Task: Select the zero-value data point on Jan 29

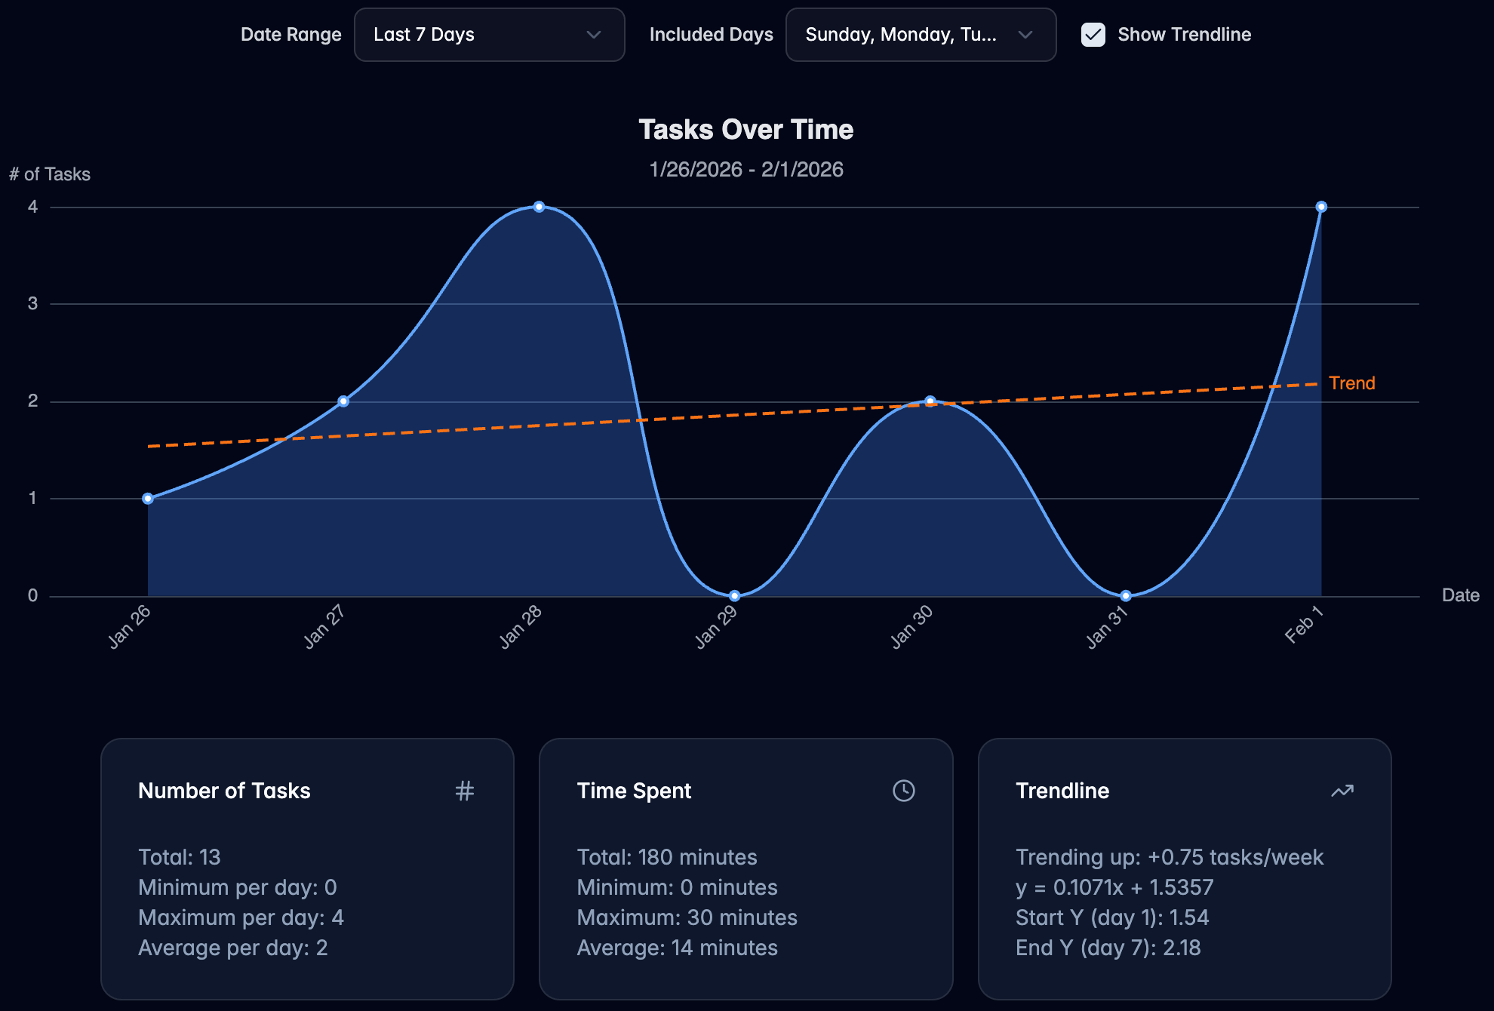Action: (x=733, y=595)
